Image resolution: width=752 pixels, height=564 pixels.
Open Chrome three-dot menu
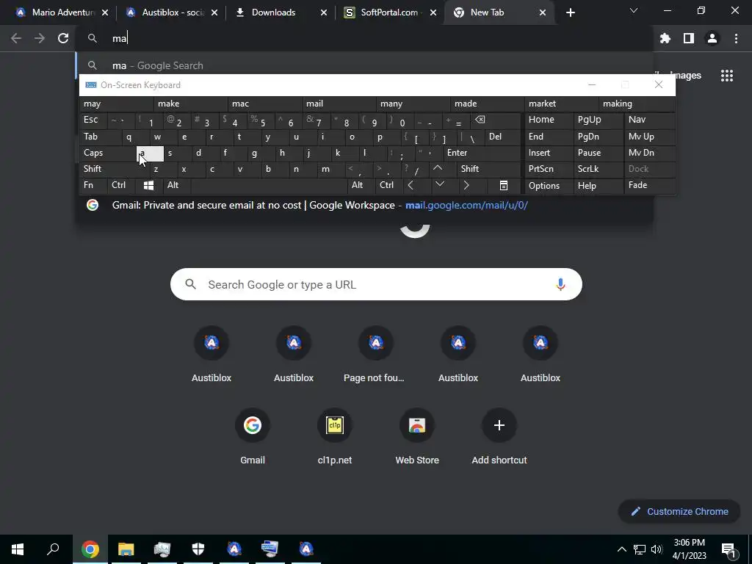(x=736, y=38)
